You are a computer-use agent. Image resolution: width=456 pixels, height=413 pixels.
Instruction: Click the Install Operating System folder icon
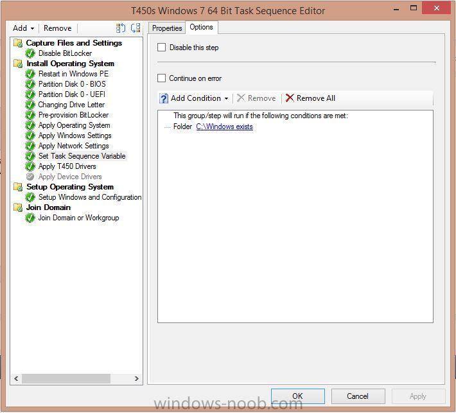click(18, 64)
